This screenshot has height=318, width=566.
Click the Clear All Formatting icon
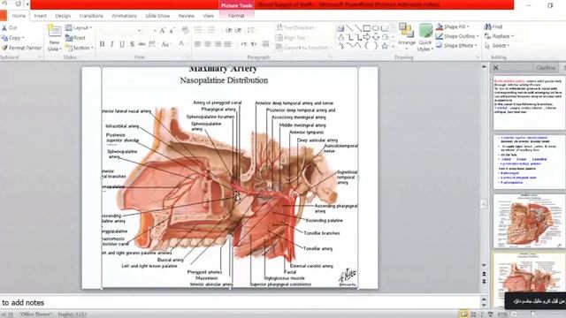tap(185, 31)
